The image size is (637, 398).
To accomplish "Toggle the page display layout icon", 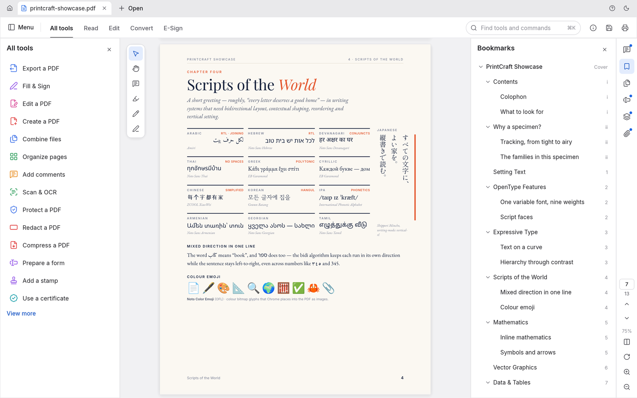I will tap(627, 342).
